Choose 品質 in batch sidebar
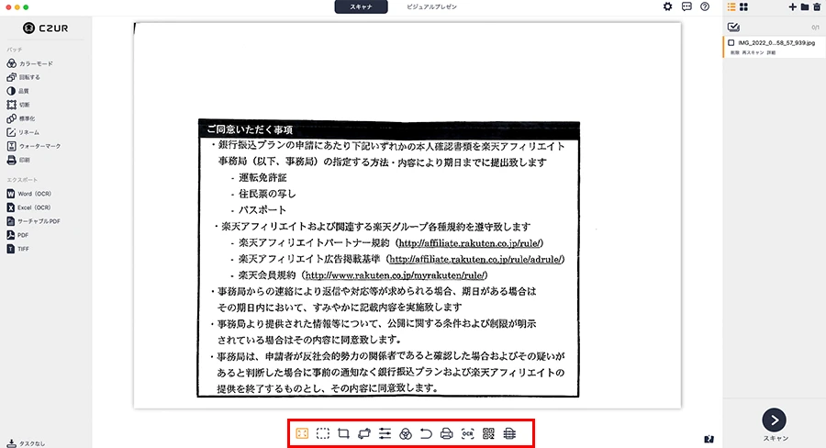The width and height of the screenshot is (826, 448). [x=18, y=91]
